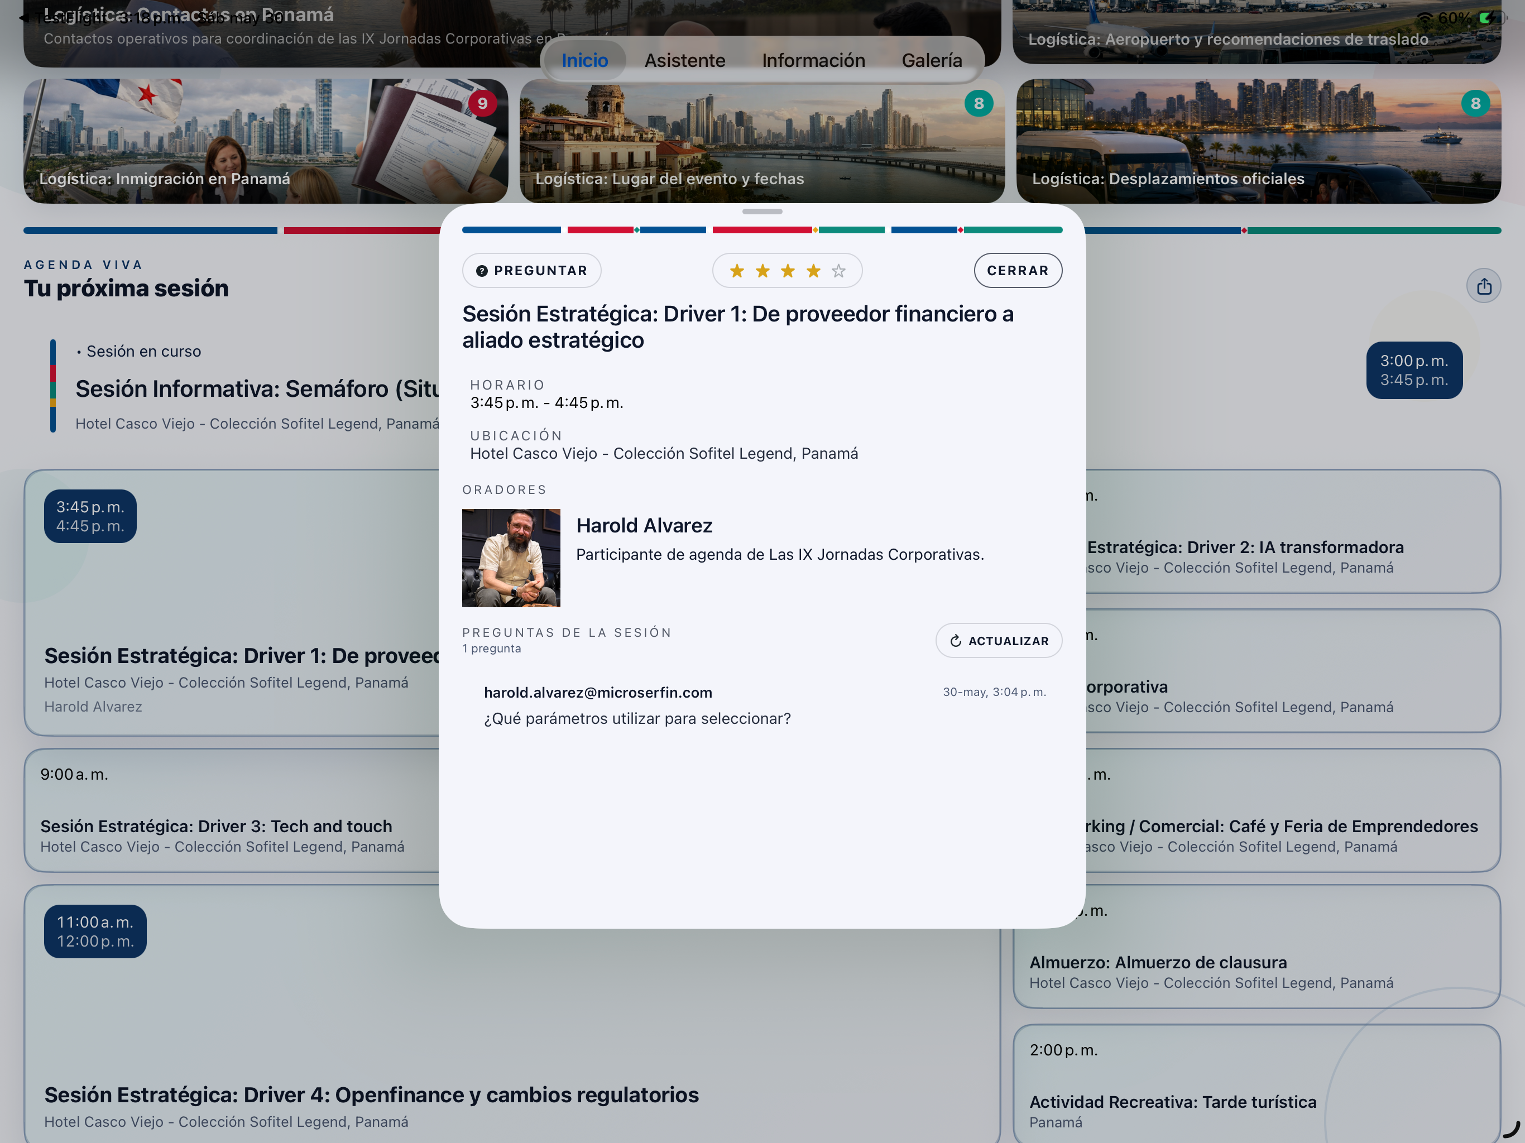Image resolution: width=1525 pixels, height=1143 pixels.
Task: Open Sesión Estratégica: Driver 3: Tech and touch
Action: coord(232,810)
